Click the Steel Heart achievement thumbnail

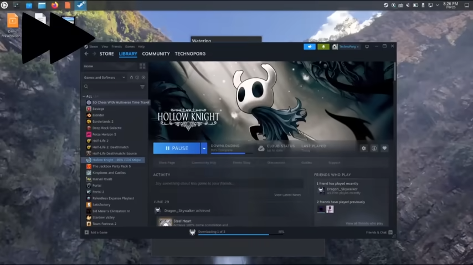point(165,222)
